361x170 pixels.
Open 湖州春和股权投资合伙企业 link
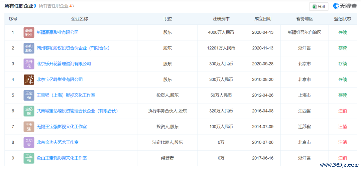tap(73, 48)
